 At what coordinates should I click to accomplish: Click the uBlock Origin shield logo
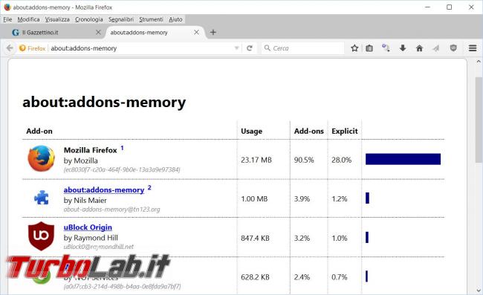click(x=41, y=236)
